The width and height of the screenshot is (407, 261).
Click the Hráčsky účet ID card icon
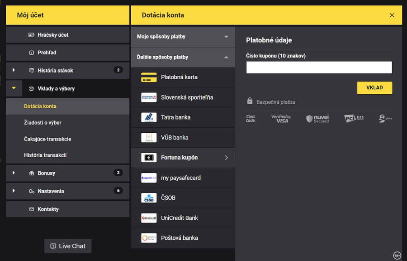[x=31, y=35]
